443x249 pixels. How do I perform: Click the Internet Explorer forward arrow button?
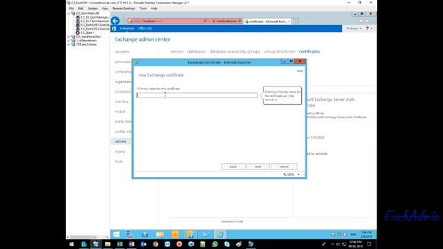point(123,21)
